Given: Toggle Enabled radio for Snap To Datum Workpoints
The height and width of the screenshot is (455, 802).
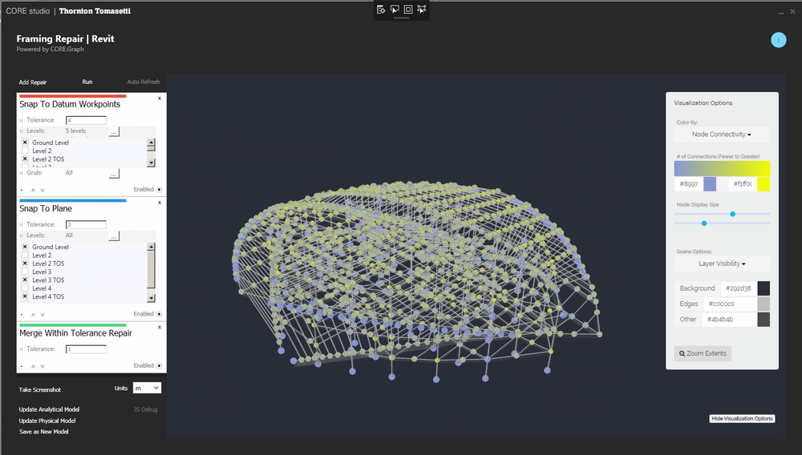Looking at the screenshot, I should pyautogui.click(x=159, y=190).
